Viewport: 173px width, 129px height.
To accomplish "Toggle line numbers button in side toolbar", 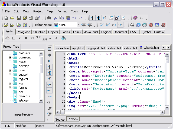I will (49, 73).
